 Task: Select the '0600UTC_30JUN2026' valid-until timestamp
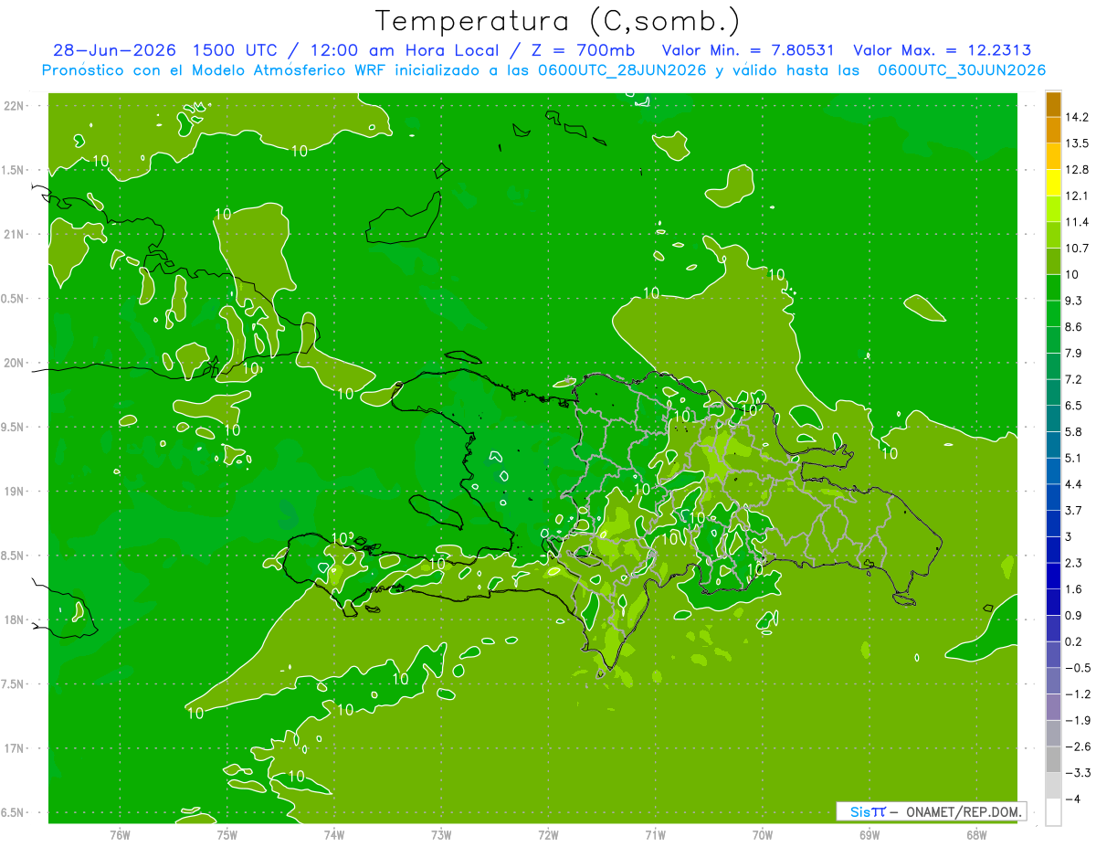click(961, 70)
